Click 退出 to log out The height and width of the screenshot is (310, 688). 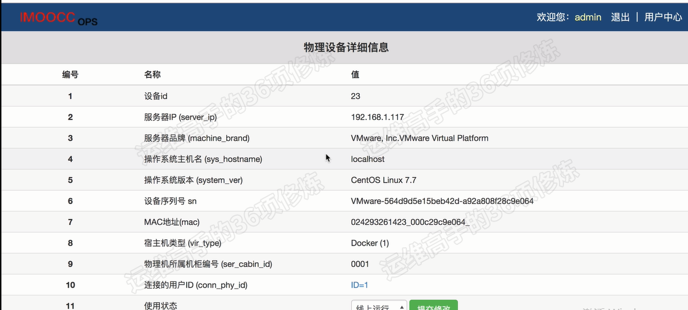coord(620,17)
